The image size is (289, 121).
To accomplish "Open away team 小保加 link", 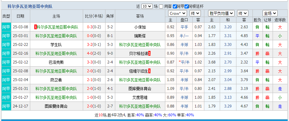I will point(140,27).
